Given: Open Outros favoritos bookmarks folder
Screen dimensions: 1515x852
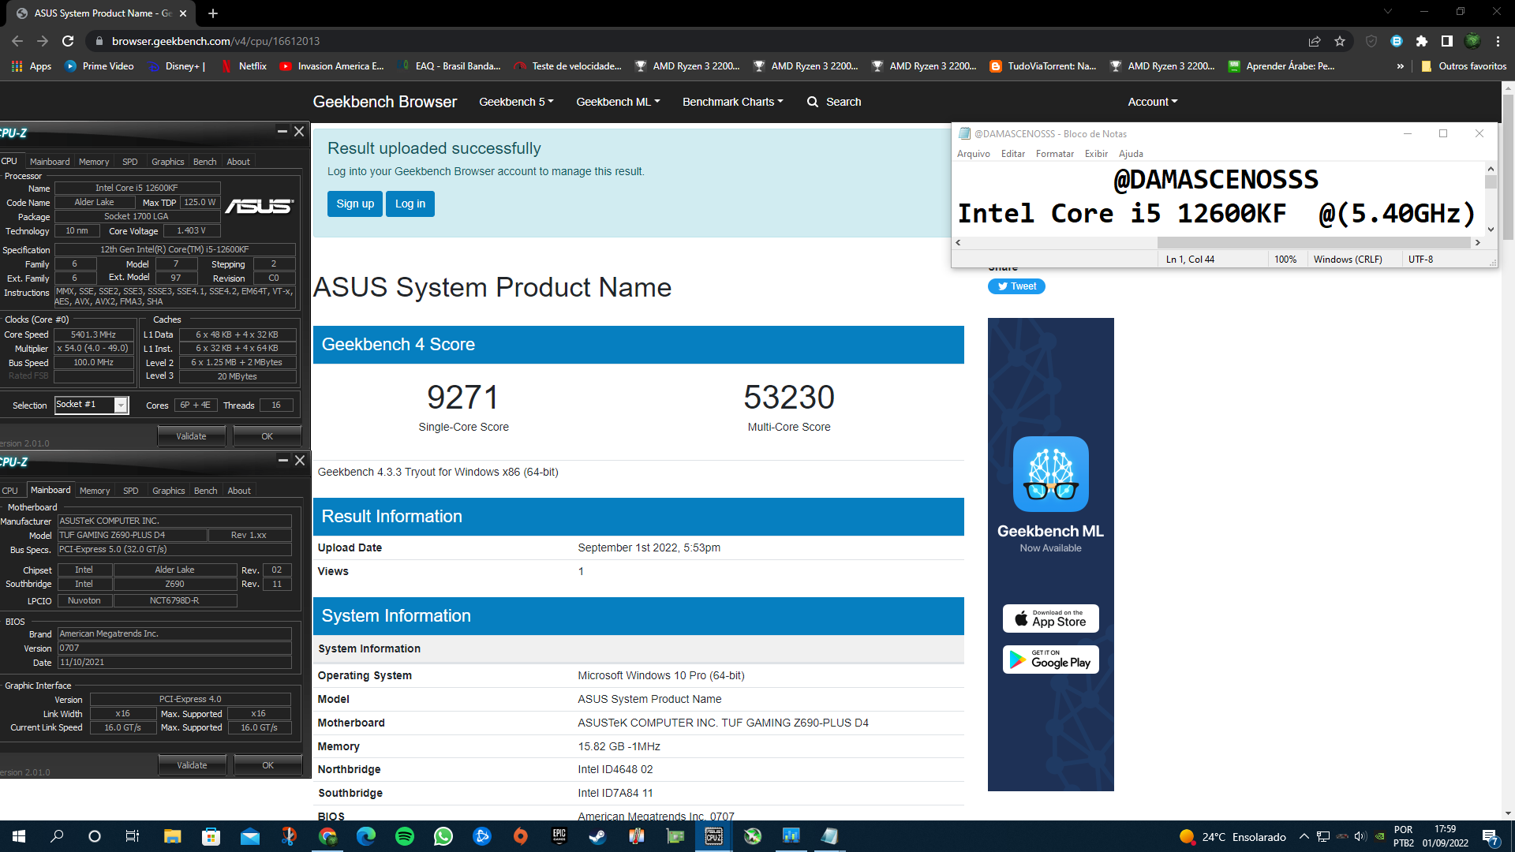Looking at the screenshot, I should (1464, 66).
